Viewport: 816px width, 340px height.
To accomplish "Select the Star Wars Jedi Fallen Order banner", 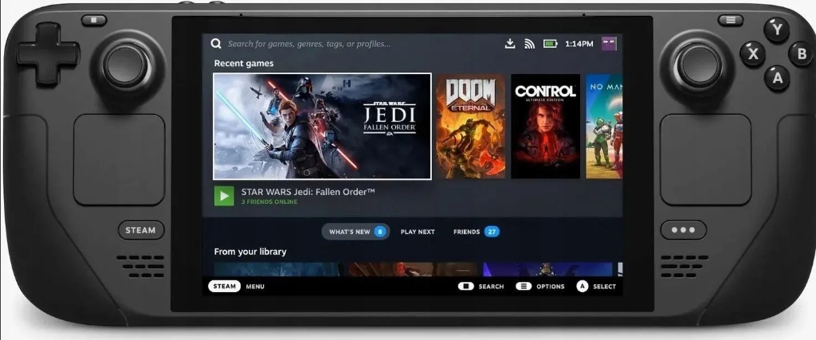I will point(322,127).
